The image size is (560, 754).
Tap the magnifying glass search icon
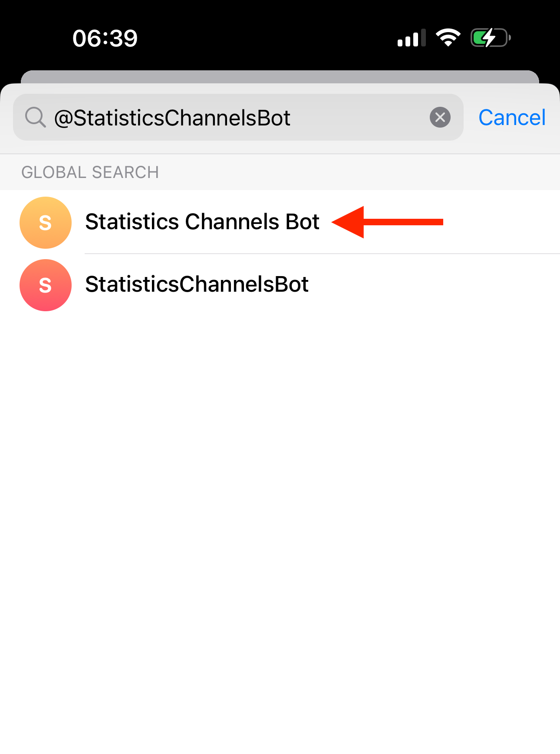(x=35, y=117)
